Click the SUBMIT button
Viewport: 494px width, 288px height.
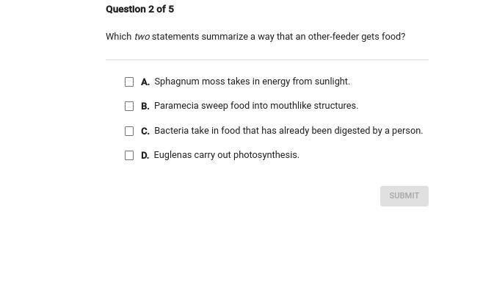pos(404,196)
